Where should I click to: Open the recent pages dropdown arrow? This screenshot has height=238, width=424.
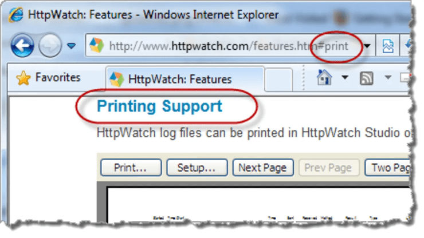click(72, 46)
